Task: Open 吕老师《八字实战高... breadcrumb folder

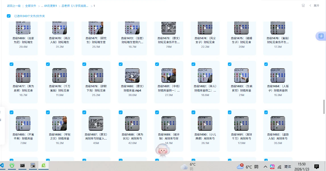Action: (75, 6)
